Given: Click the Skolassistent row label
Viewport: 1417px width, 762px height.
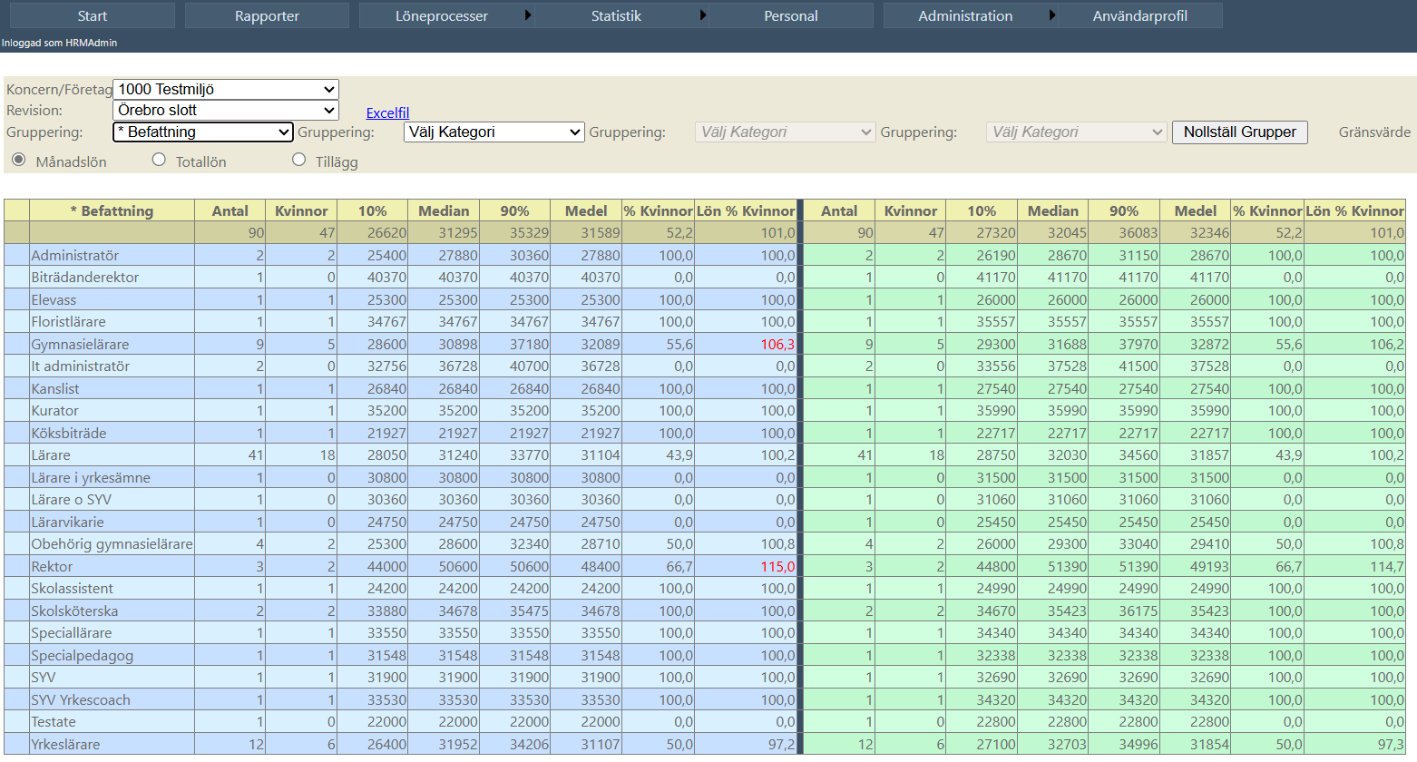Looking at the screenshot, I should (73, 589).
